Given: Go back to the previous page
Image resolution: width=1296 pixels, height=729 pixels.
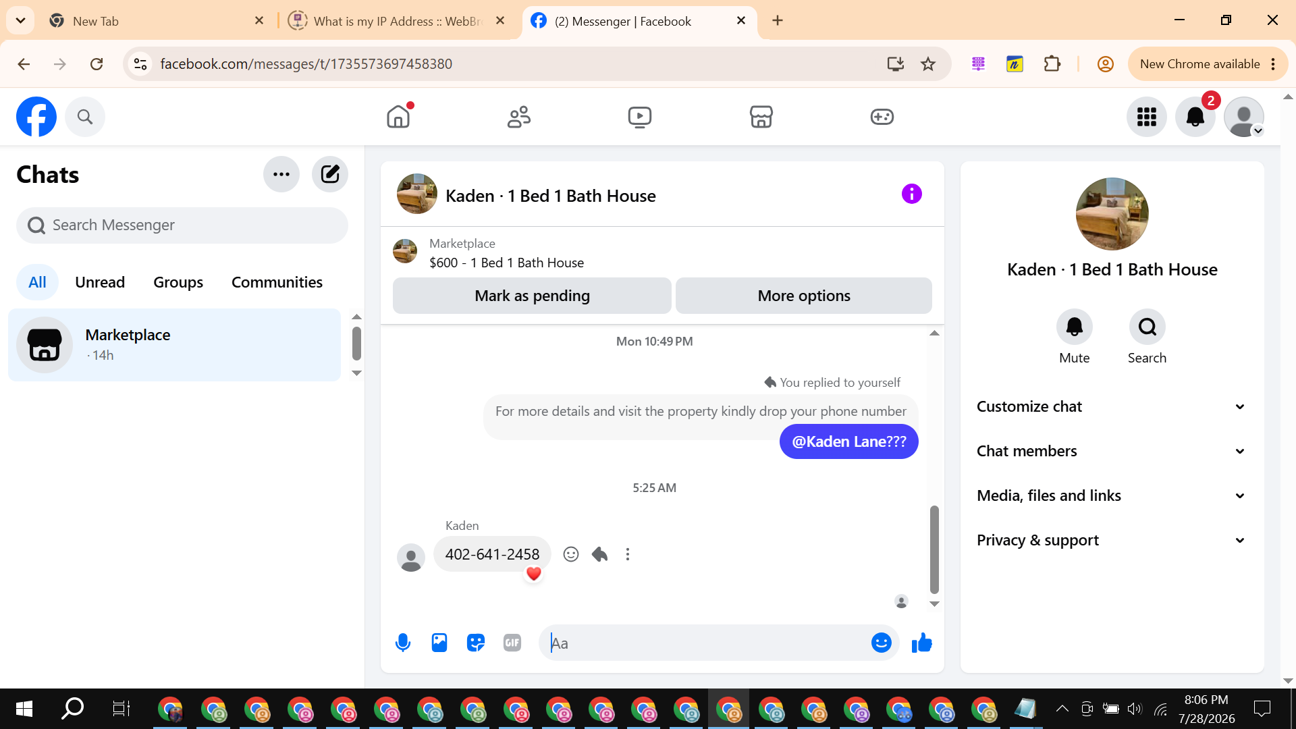Looking at the screenshot, I should (24, 64).
